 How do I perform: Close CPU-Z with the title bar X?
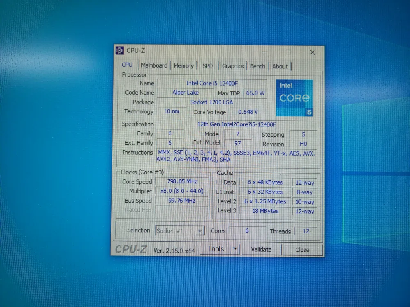312,52
